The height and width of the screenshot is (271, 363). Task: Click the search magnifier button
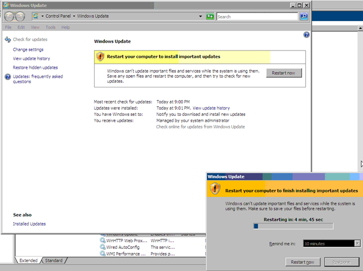(x=304, y=16)
